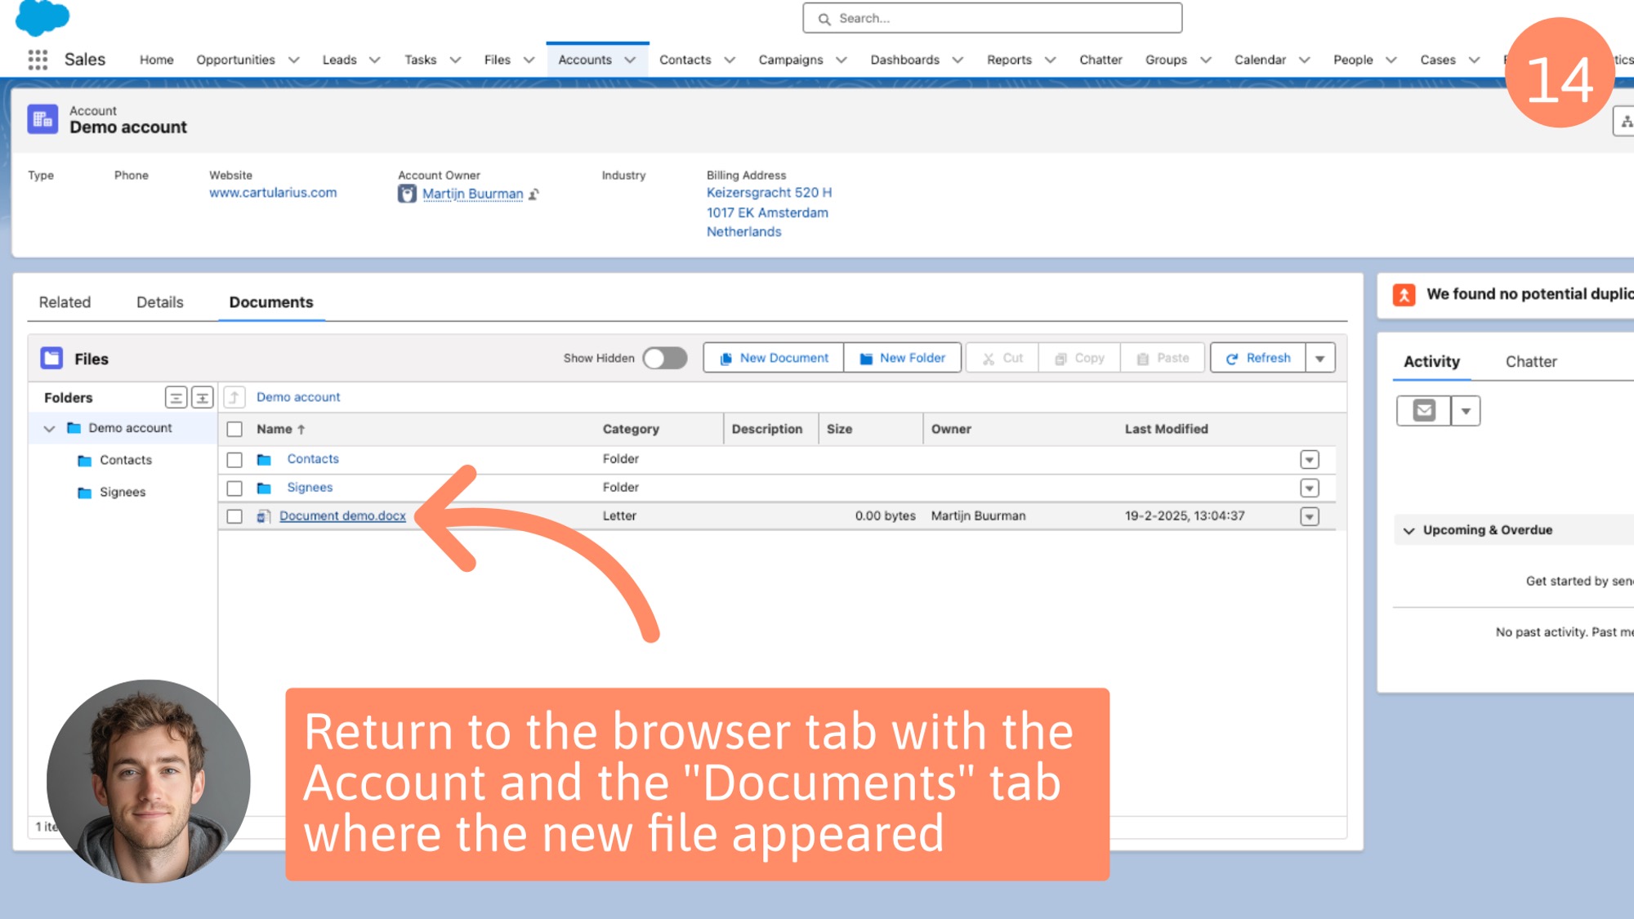Click the Refresh button
This screenshot has width=1634, height=919.
point(1258,358)
